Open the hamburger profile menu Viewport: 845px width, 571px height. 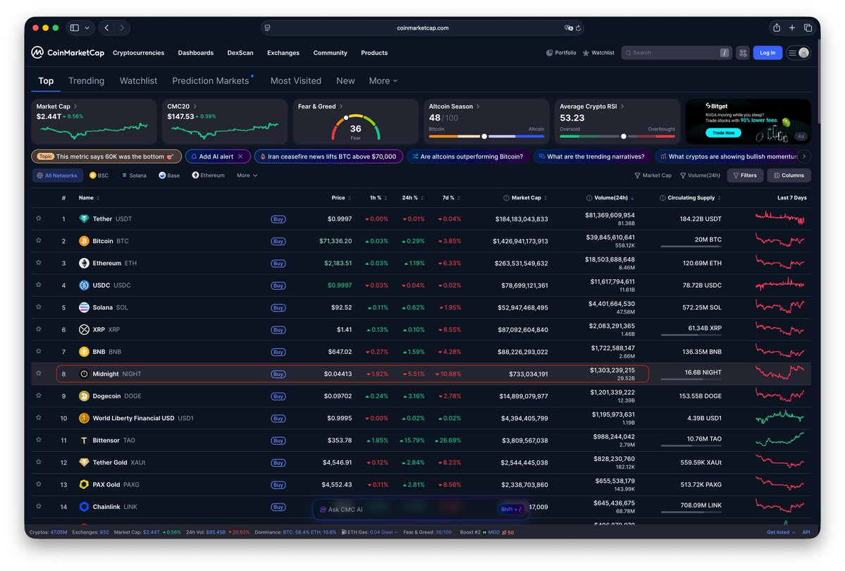(798, 53)
